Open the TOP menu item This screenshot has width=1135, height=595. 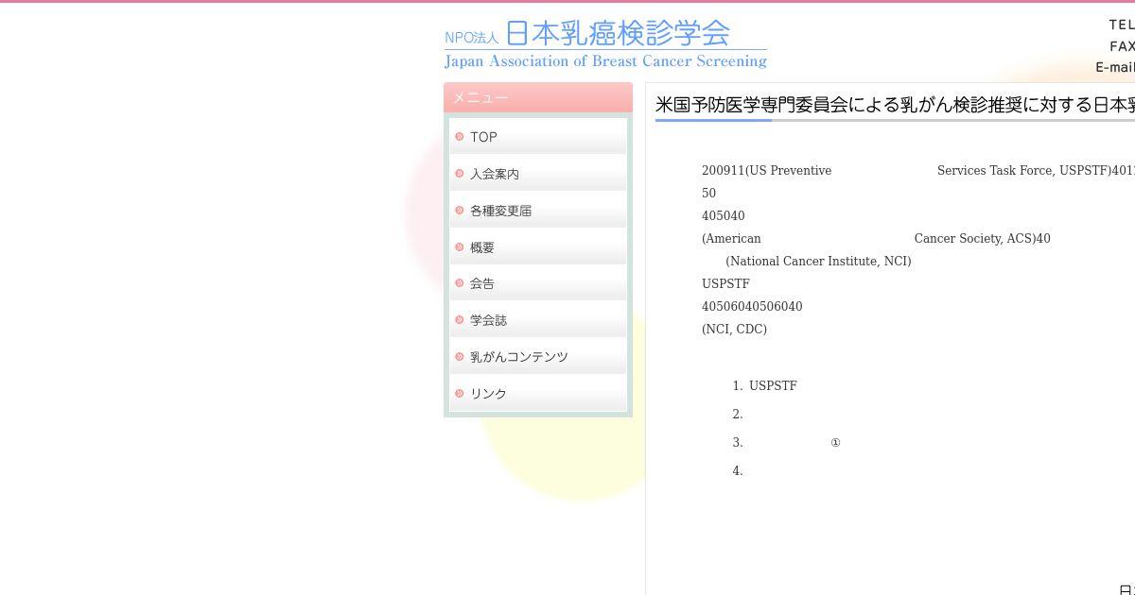(538, 136)
